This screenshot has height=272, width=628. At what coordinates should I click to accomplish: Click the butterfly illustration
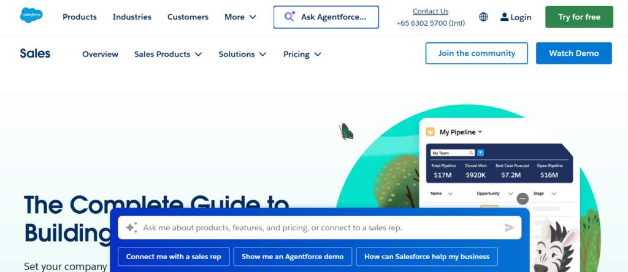346,131
